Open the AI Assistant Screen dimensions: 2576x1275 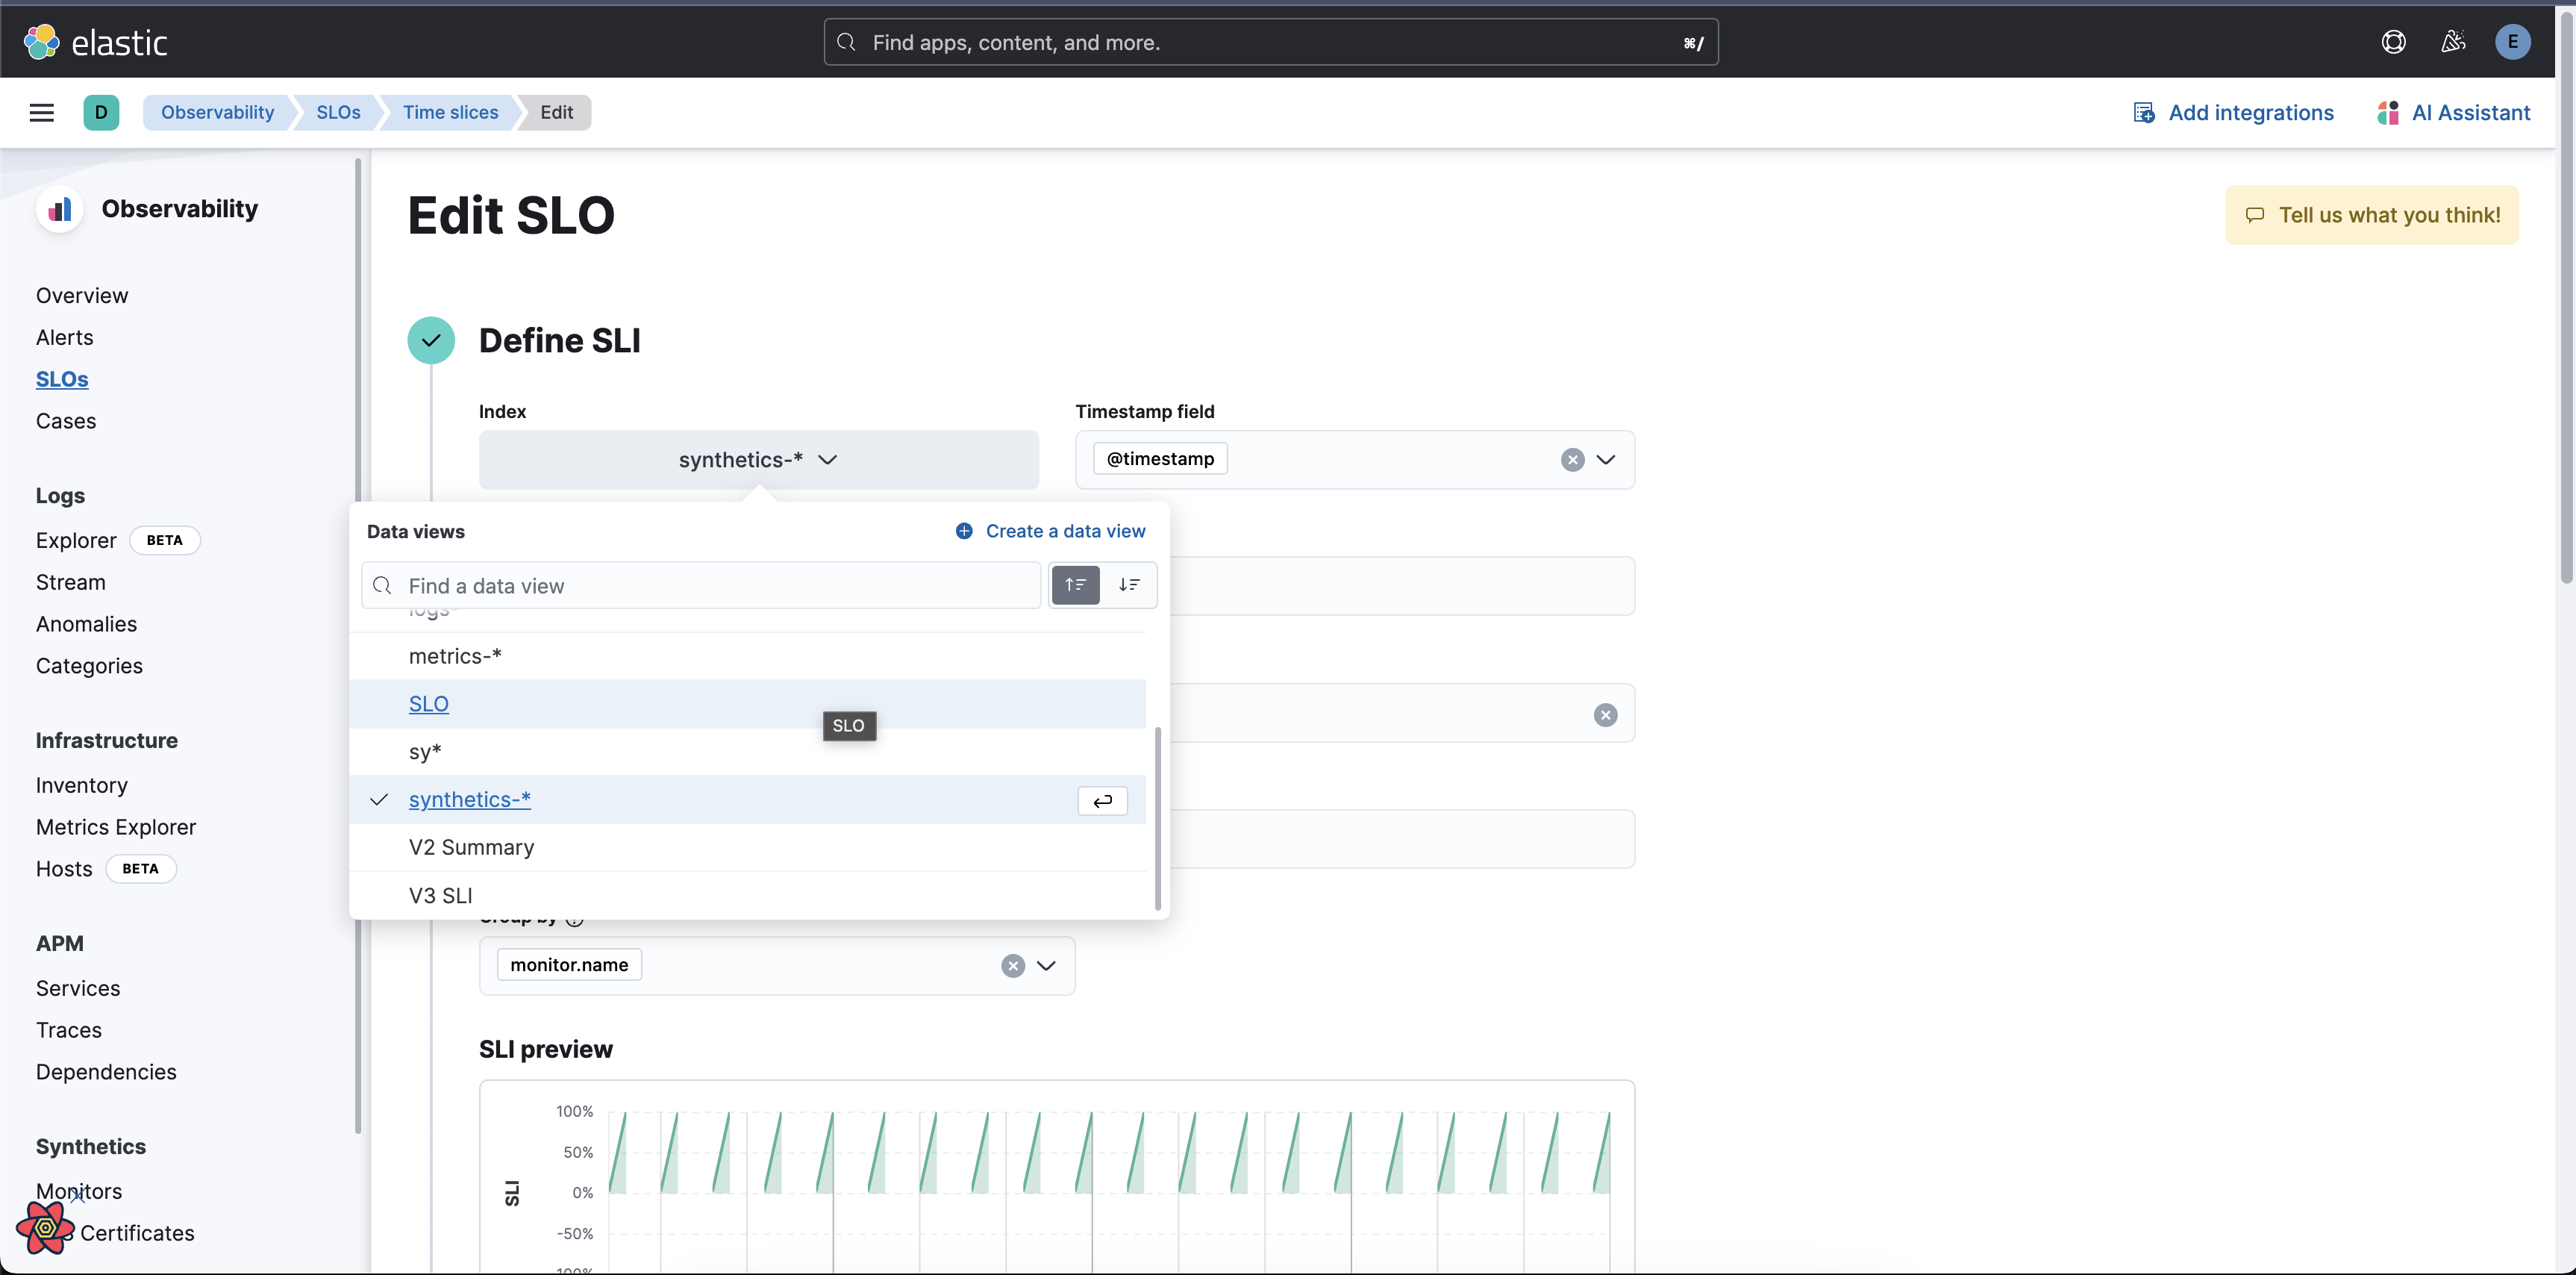click(x=2470, y=113)
